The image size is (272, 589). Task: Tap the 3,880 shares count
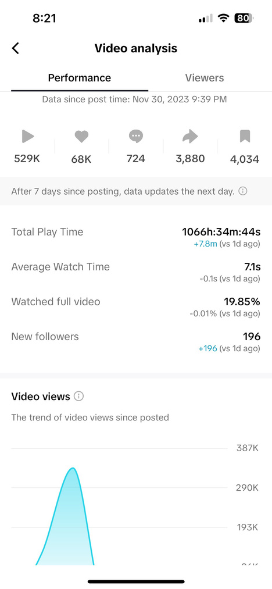pyautogui.click(x=190, y=159)
